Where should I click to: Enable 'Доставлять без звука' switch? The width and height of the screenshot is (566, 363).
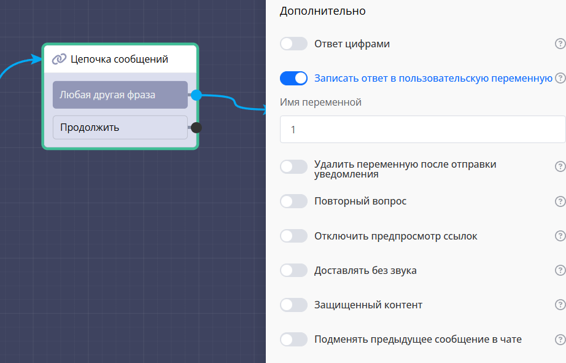(293, 270)
